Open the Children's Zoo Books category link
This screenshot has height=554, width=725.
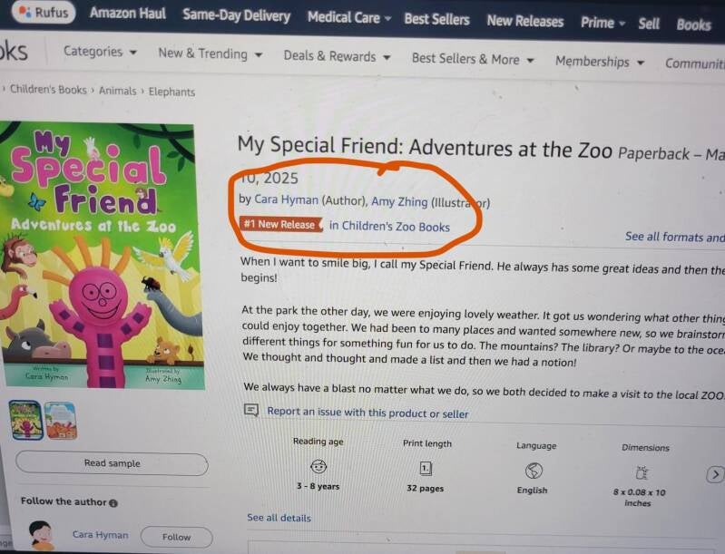click(x=389, y=227)
